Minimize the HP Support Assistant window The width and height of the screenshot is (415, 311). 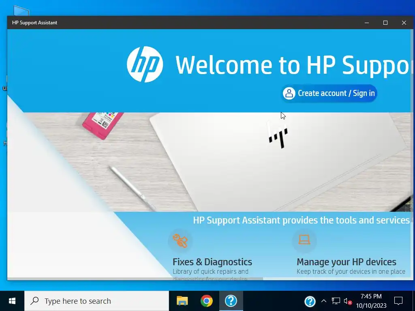click(x=366, y=23)
